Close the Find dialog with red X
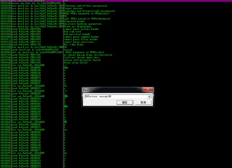This screenshot has height=168, width=232. [x=148, y=89]
